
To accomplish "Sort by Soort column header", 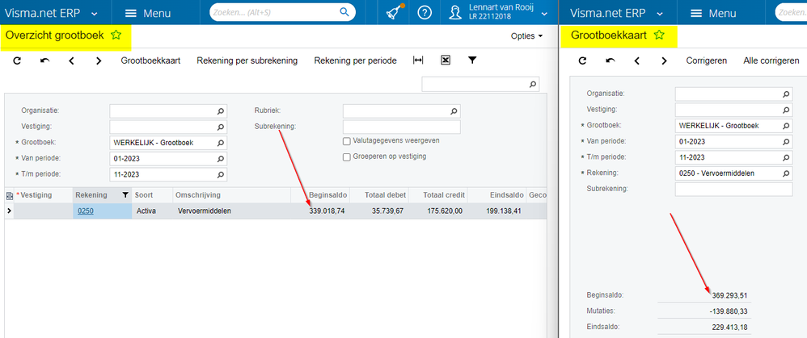I will [144, 195].
